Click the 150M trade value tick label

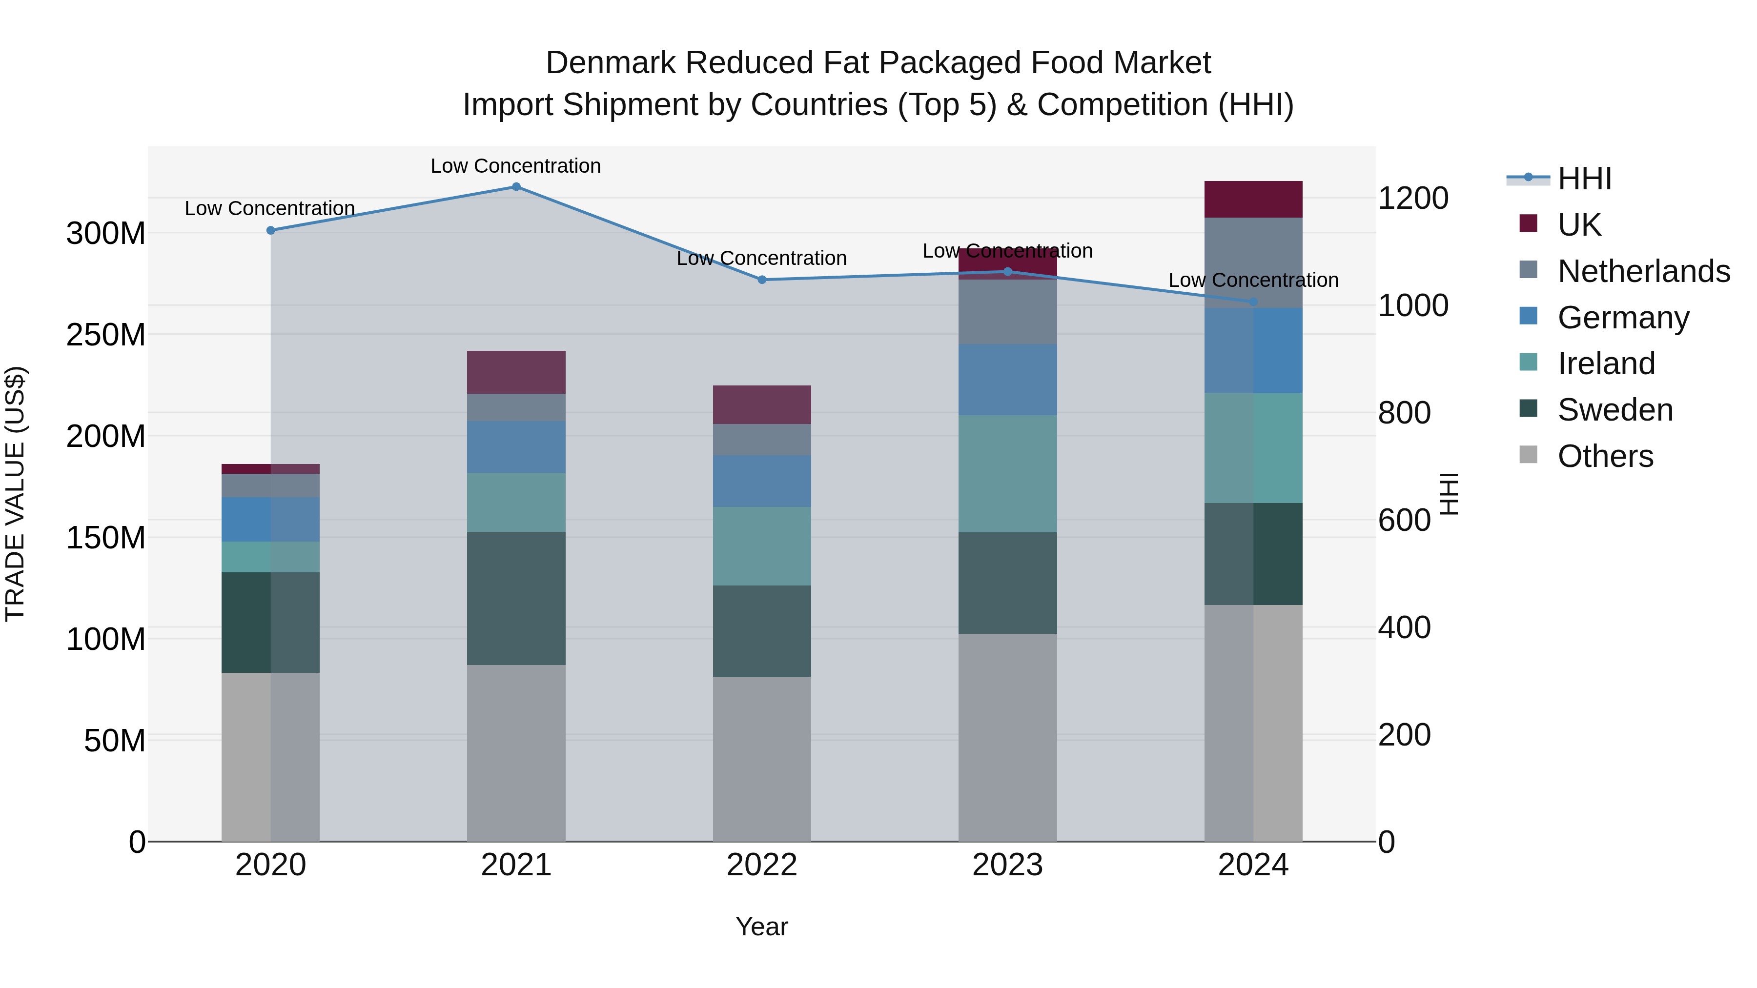coord(106,538)
